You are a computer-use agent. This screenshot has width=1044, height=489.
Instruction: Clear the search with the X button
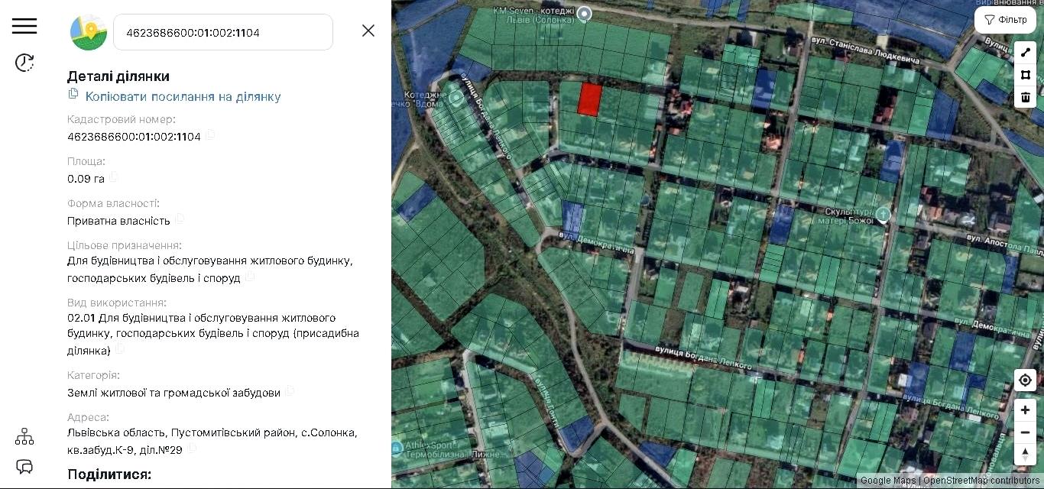tap(368, 31)
